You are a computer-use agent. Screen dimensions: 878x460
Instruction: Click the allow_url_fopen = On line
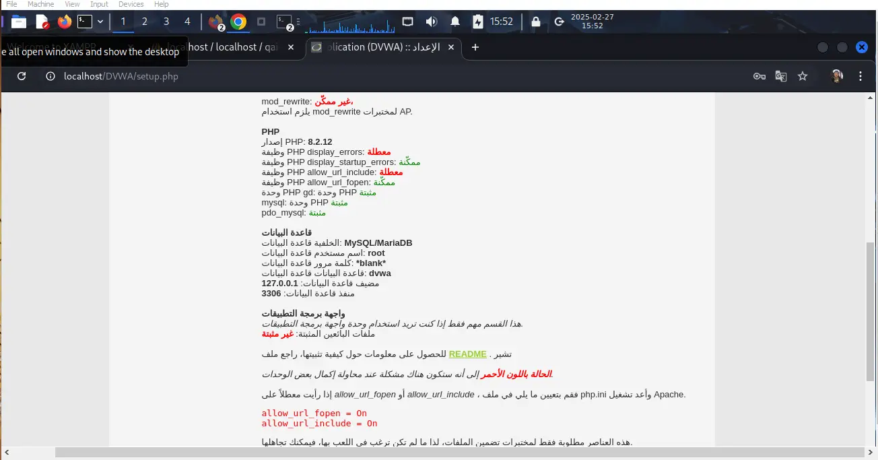tap(314, 413)
